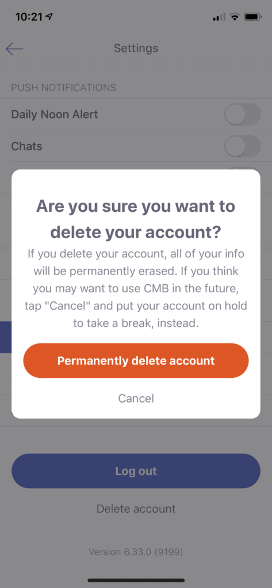Select the Daily Noon Alert label
Screen dimensions: 272x588
click(55, 114)
